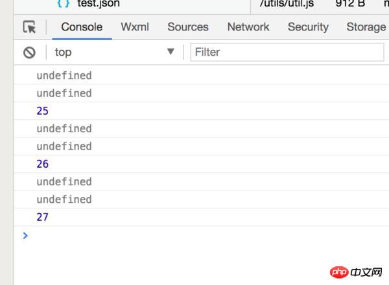Image resolution: width=389 pixels, height=285 pixels.
Task: Click the php logo watermark
Action: pyautogui.click(x=339, y=272)
